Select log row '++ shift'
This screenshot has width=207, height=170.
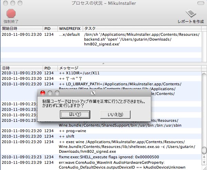coord(101,136)
